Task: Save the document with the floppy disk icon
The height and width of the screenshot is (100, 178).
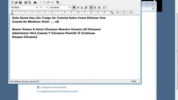Action: pos(20,2)
